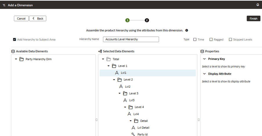Check the Ragged type checkbox

pyautogui.click(x=211, y=40)
